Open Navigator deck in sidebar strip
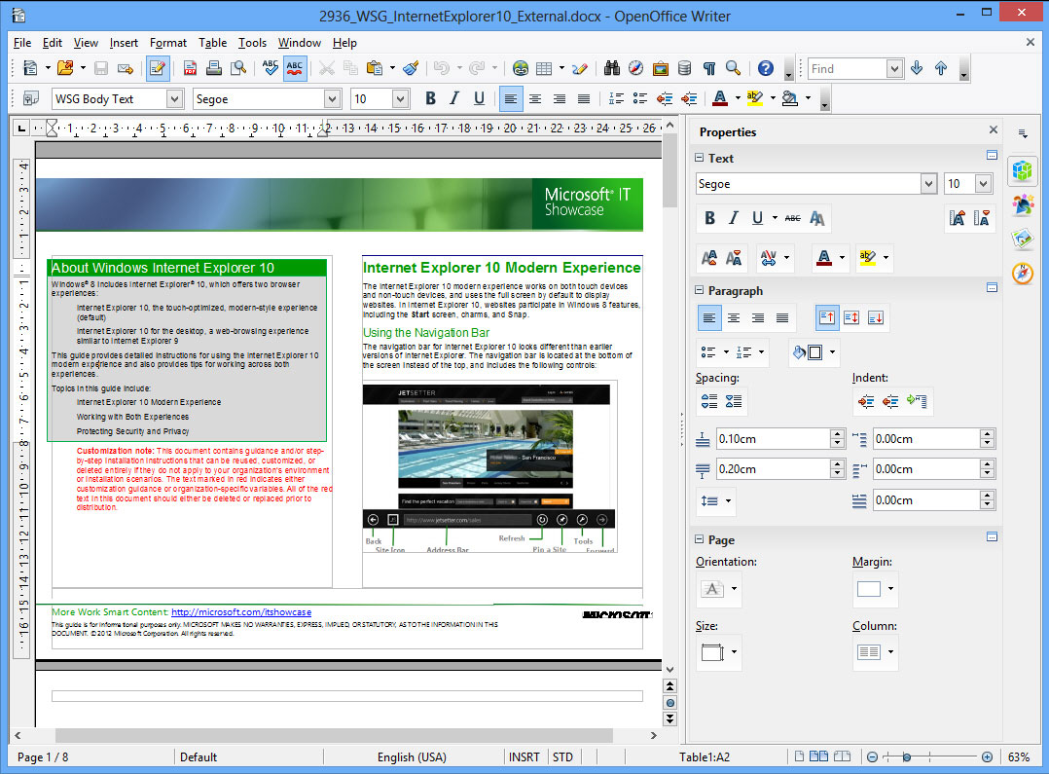1049x774 pixels. click(x=1022, y=273)
